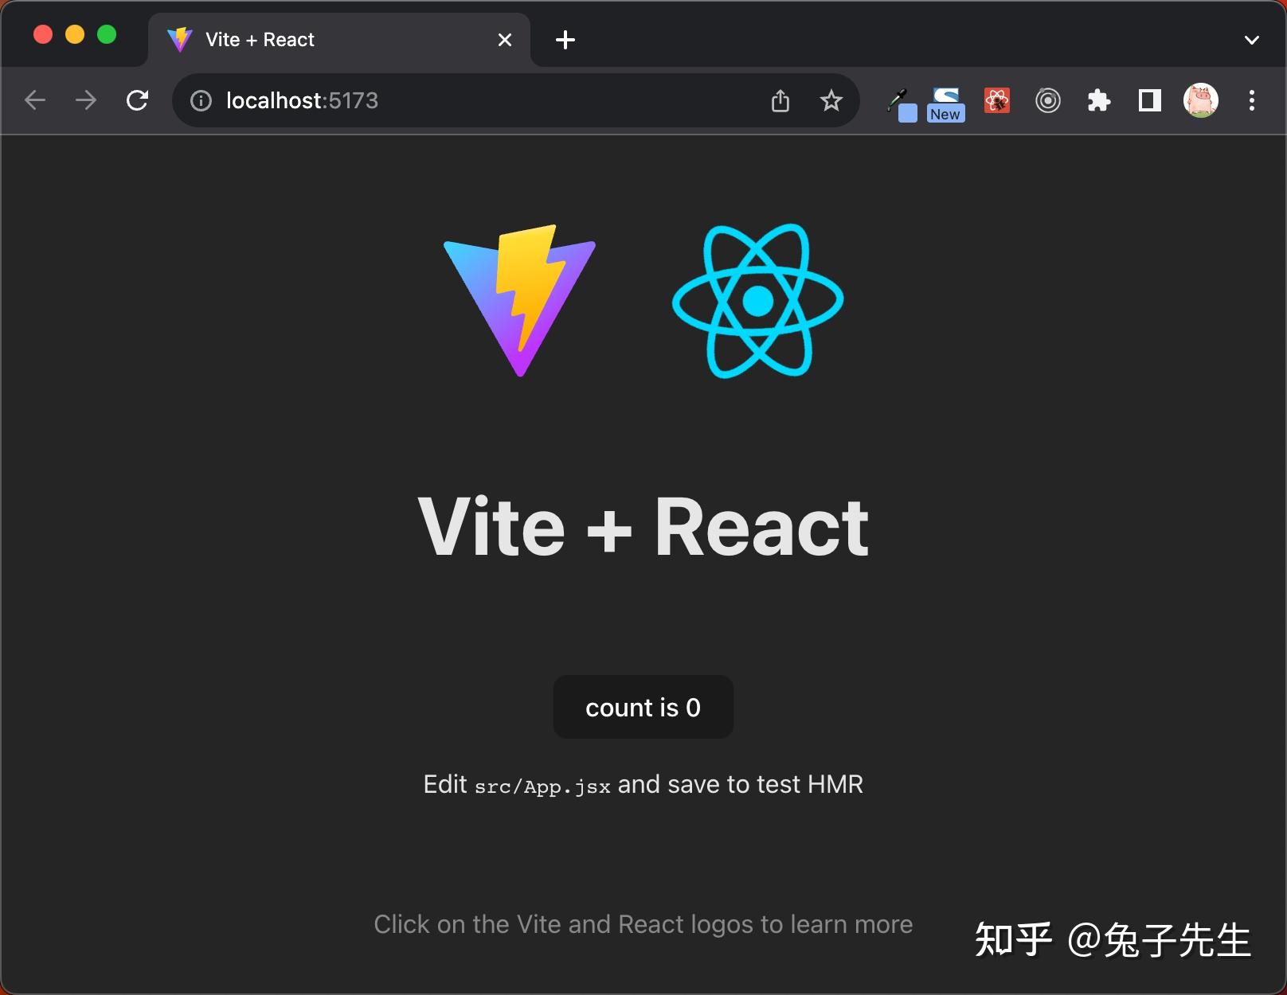Reload the localhost page

pyautogui.click(x=137, y=100)
